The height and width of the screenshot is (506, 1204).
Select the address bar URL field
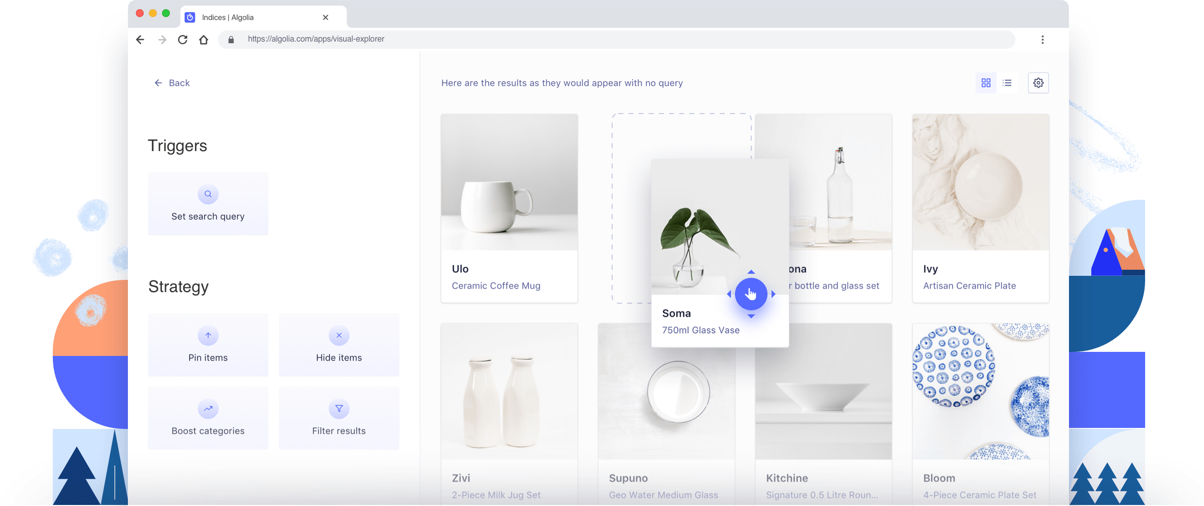616,40
